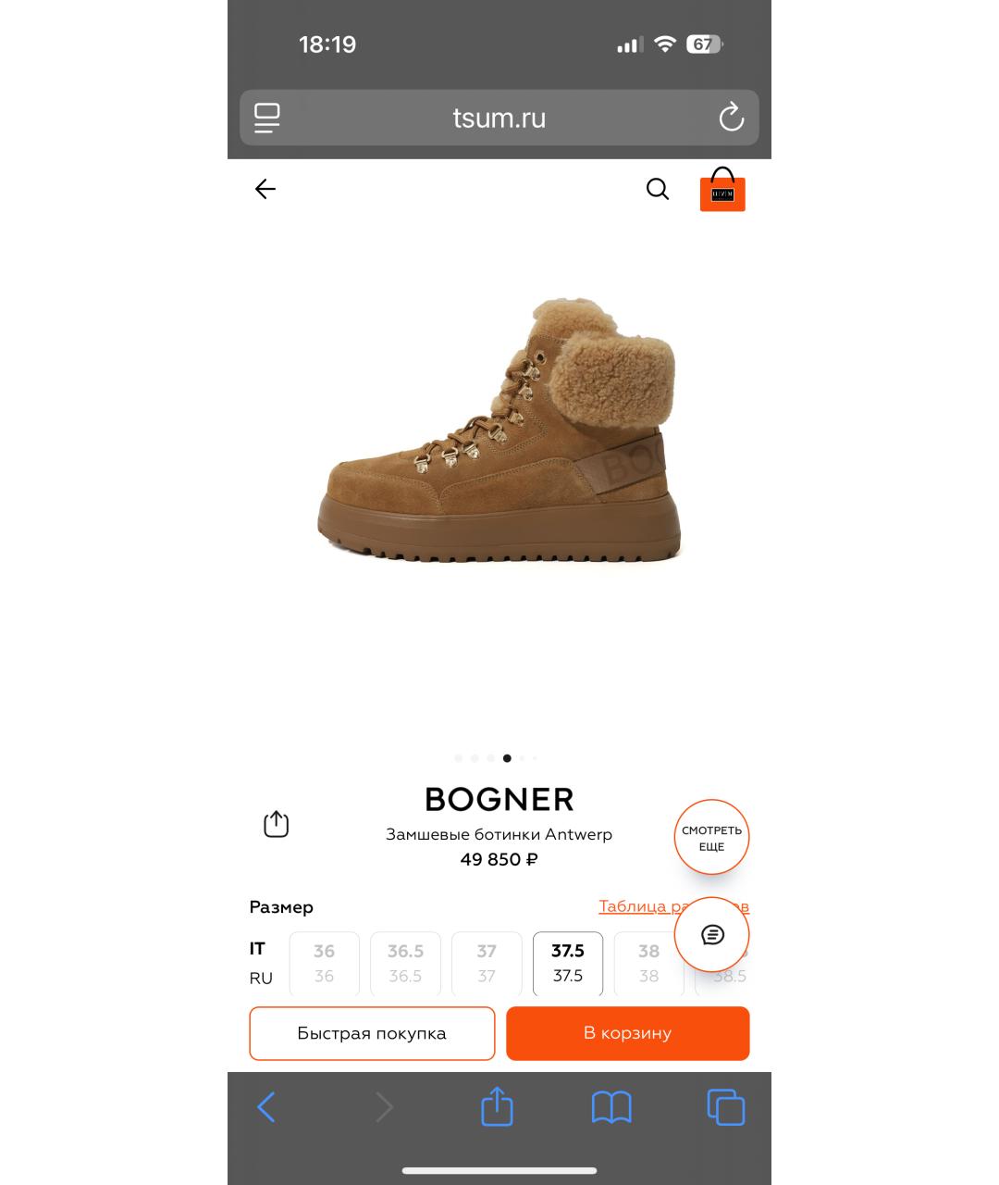999x1185 pixels.
Task: Tap Safari share button in toolbar
Action: coord(497,1106)
